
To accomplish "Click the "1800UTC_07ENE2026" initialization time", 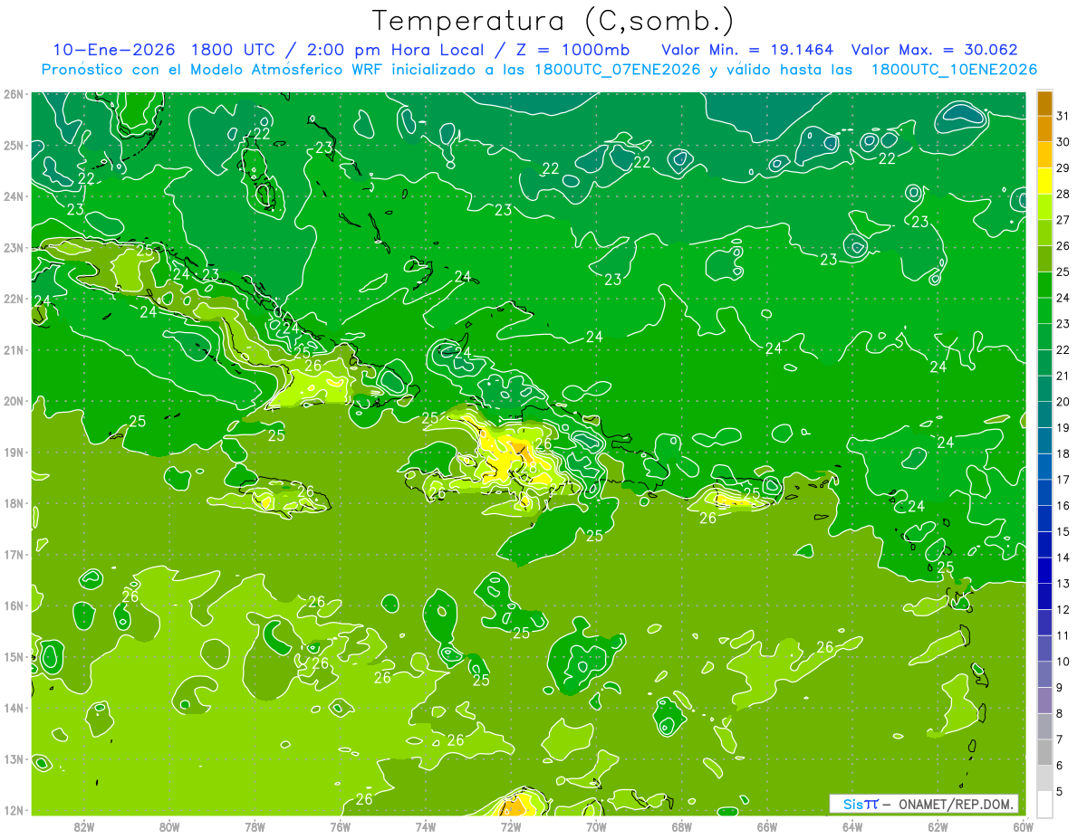I will tap(619, 70).
